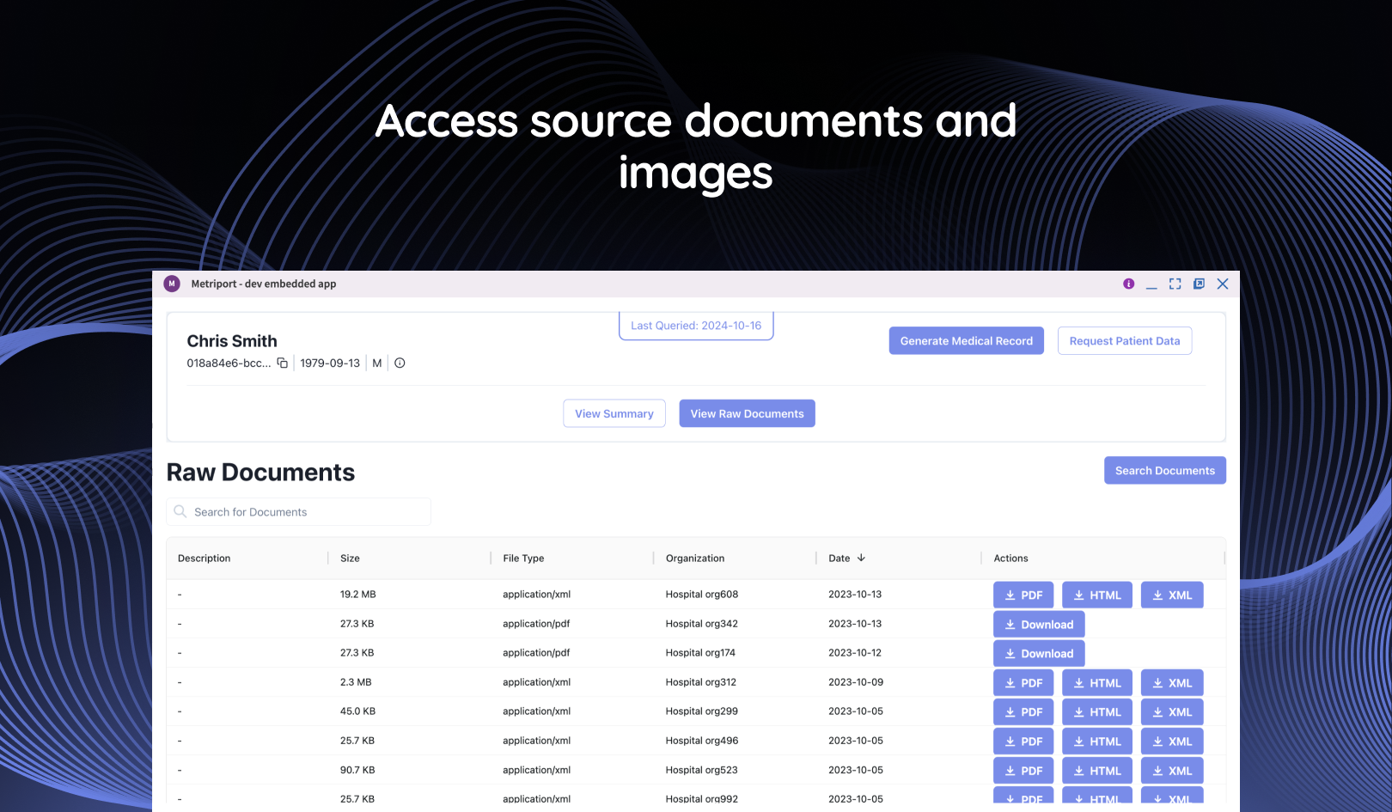The image size is (1392, 812).
Task: Click Hospital org608 organization cell
Action: click(702, 594)
